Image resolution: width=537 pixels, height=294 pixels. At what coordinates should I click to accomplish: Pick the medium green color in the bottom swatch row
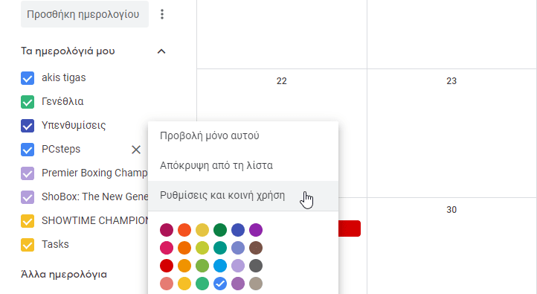tap(202, 284)
